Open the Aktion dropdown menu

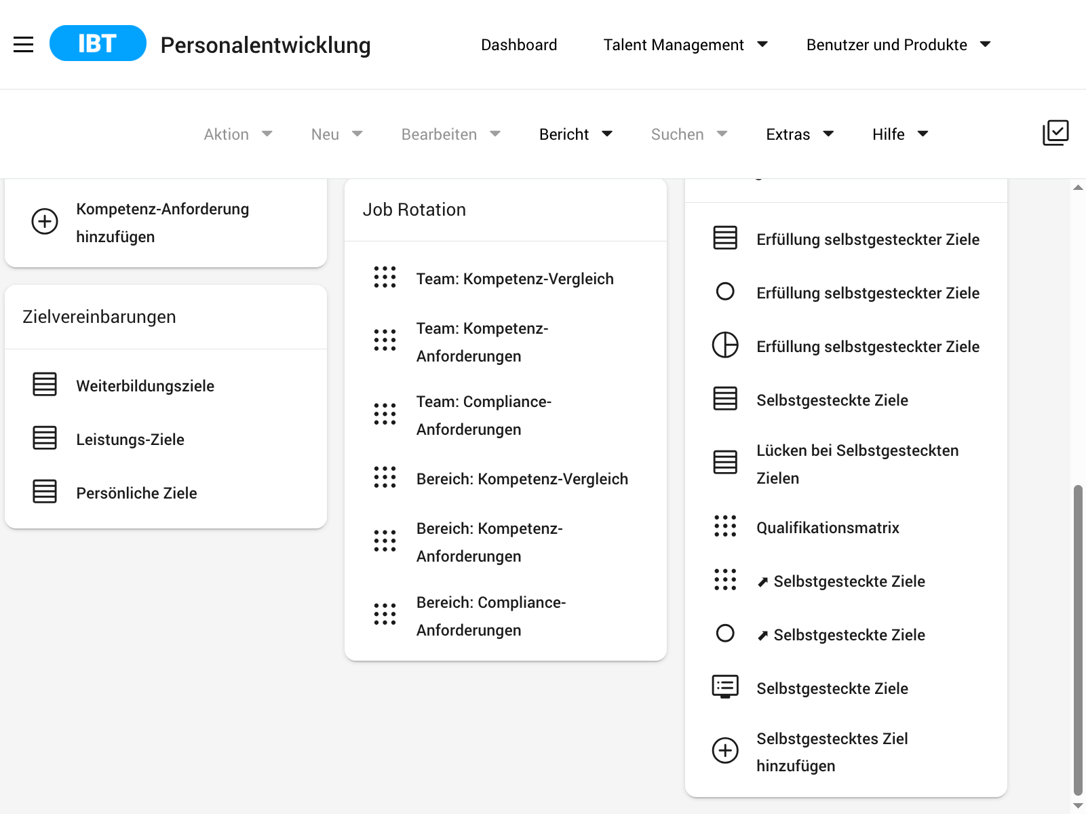(238, 134)
